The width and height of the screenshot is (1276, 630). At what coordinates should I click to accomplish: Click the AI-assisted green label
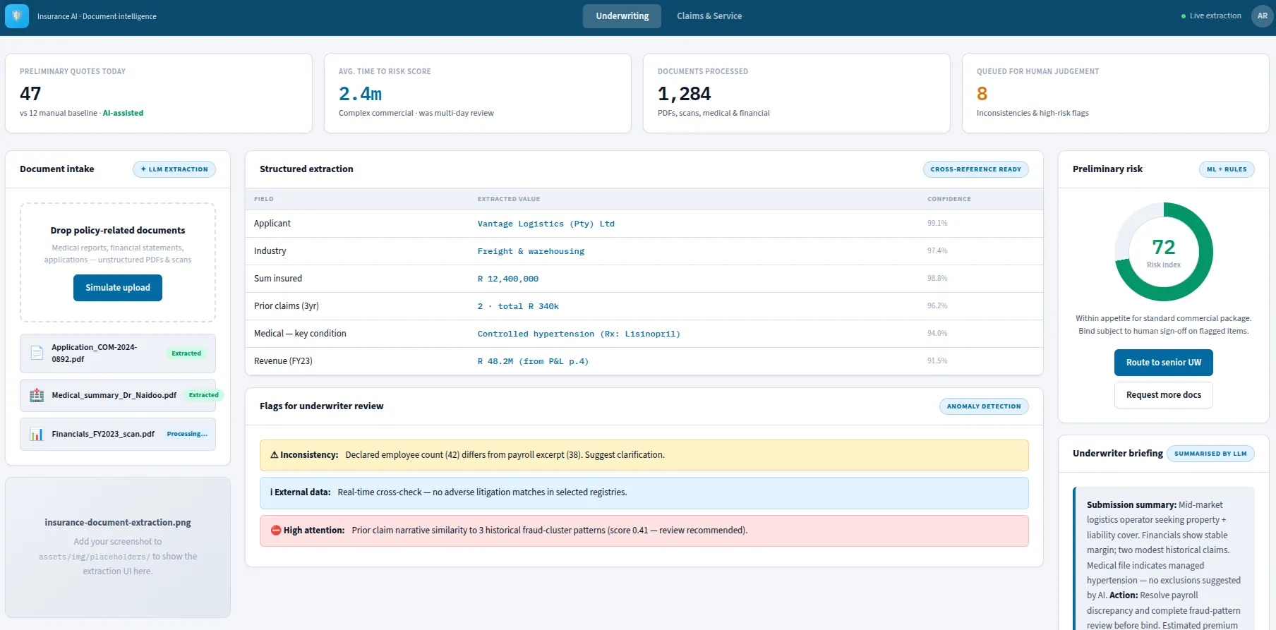[x=123, y=113]
